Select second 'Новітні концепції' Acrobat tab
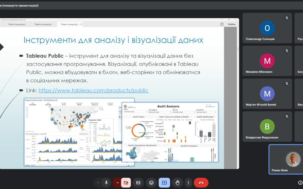The height and width of the screenshot is (189, 303). [44, 24]
